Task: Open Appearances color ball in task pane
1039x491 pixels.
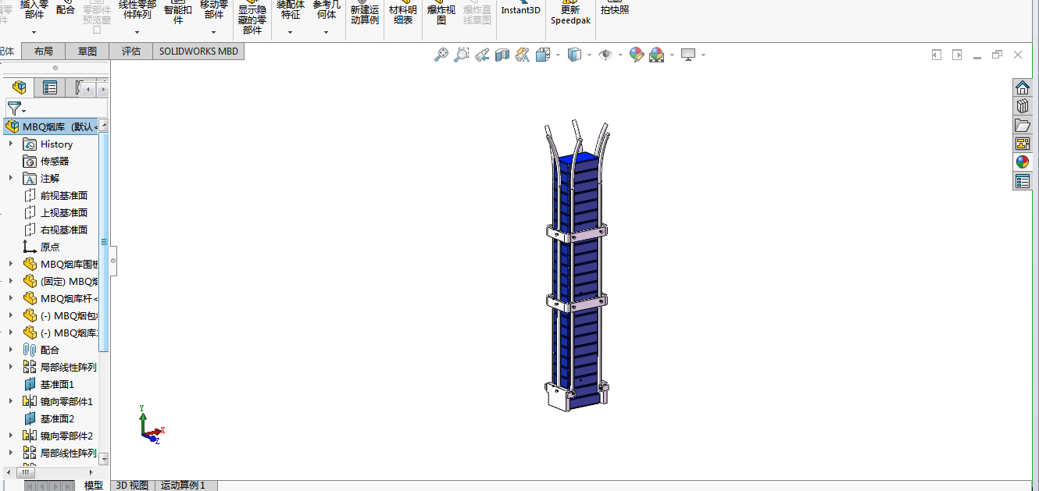Action: (1022, 162)
